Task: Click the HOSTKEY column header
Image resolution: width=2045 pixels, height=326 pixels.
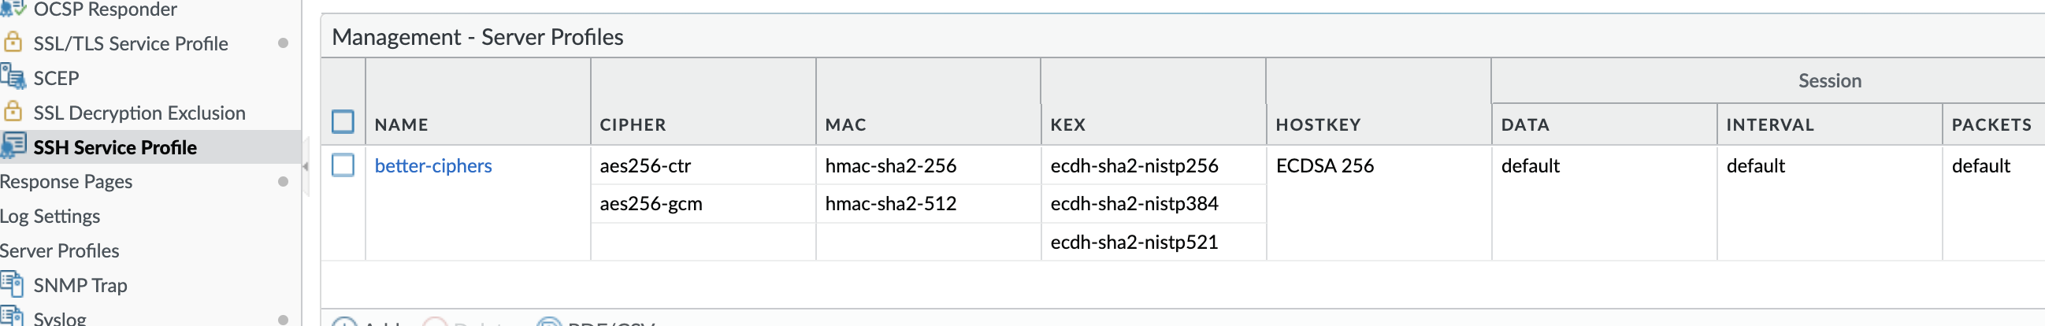Action: pos(1318,124)
